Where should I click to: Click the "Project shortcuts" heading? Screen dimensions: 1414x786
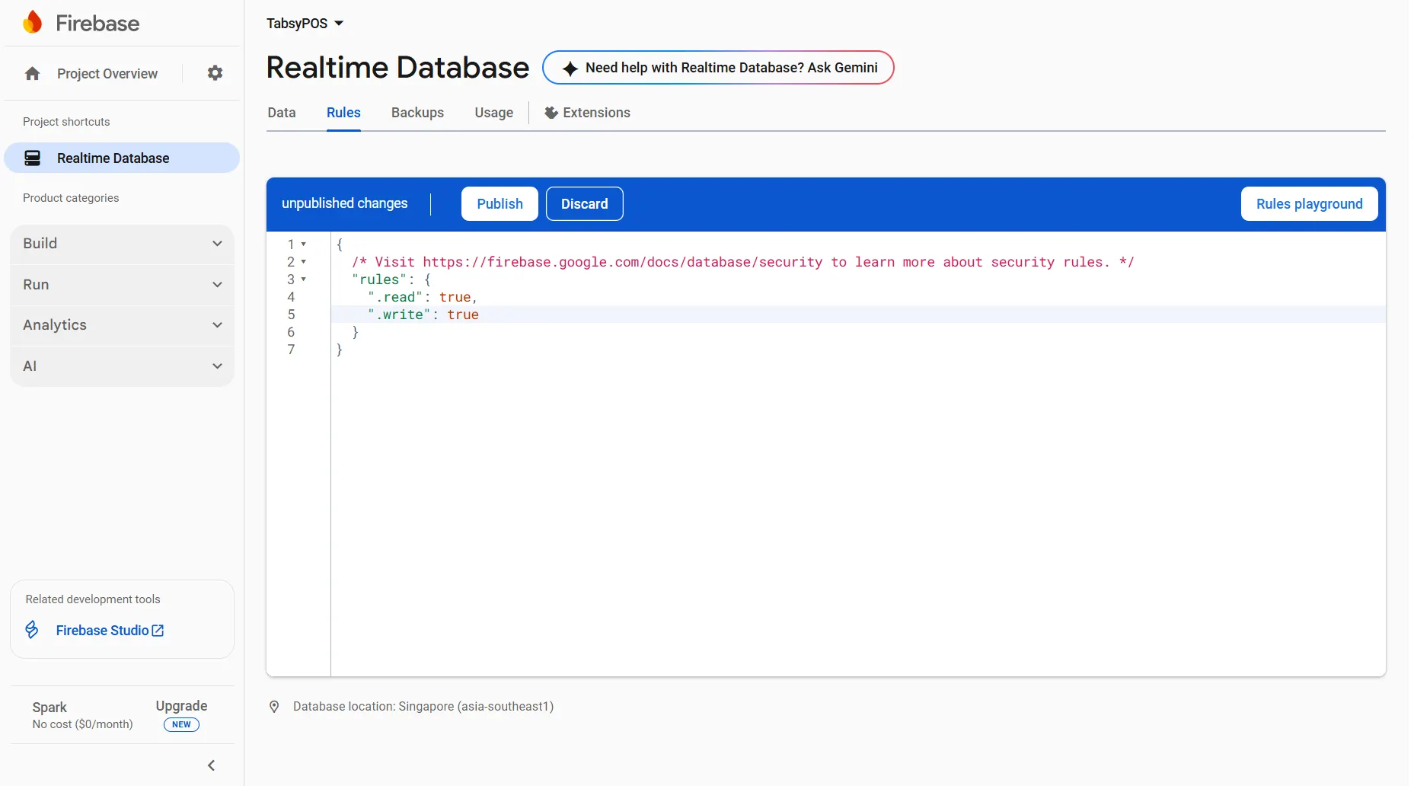coord(66,122)
